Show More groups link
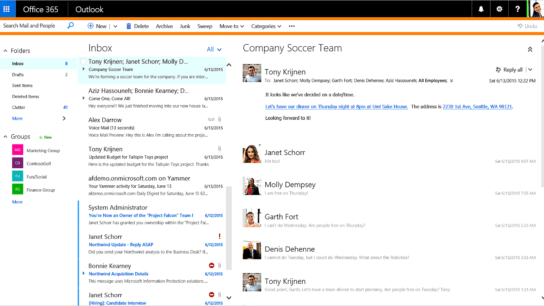The image size is (544, 306). 17,202
